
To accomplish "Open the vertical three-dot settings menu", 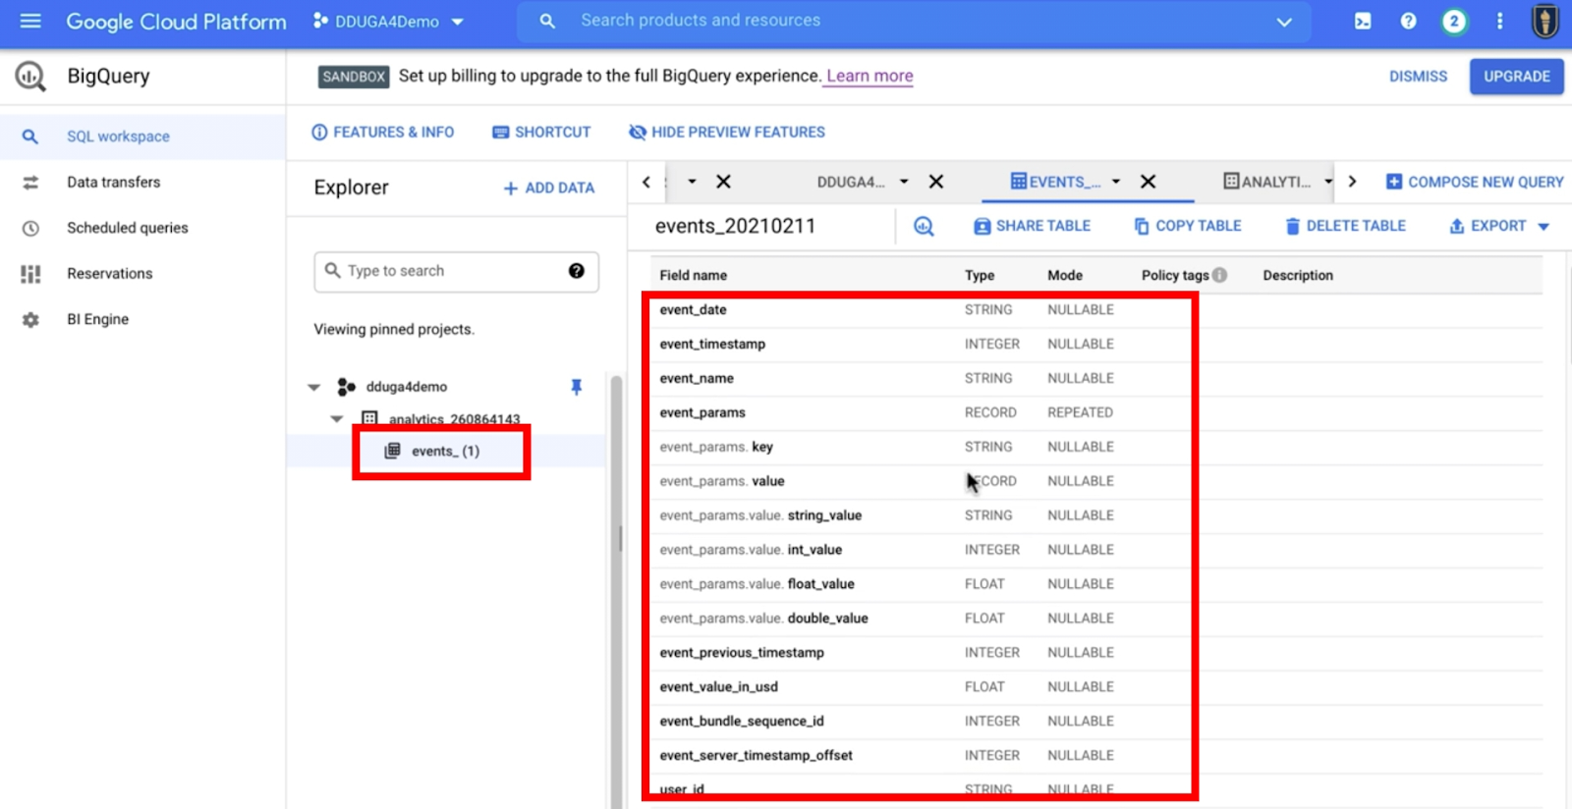I will click(x=1499, y=21).
